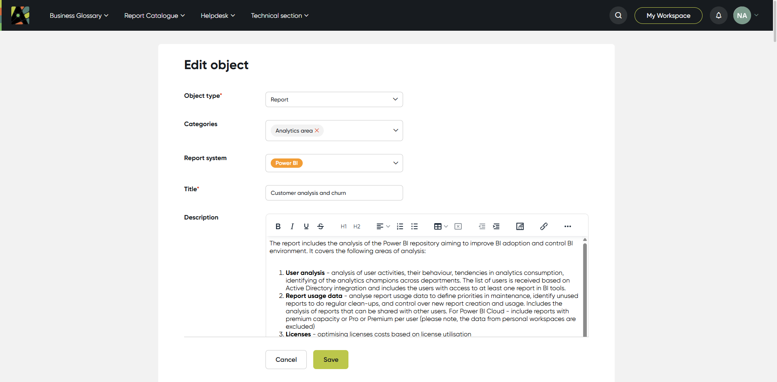Click the delete table icon
The height and width of the screenshot is (382, 777).
point(458,226)
